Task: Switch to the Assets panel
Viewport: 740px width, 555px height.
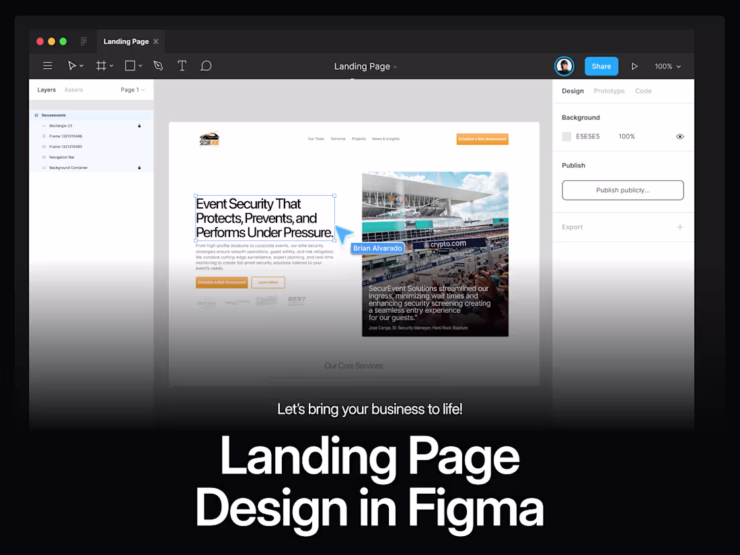Action: click(73, 89)
